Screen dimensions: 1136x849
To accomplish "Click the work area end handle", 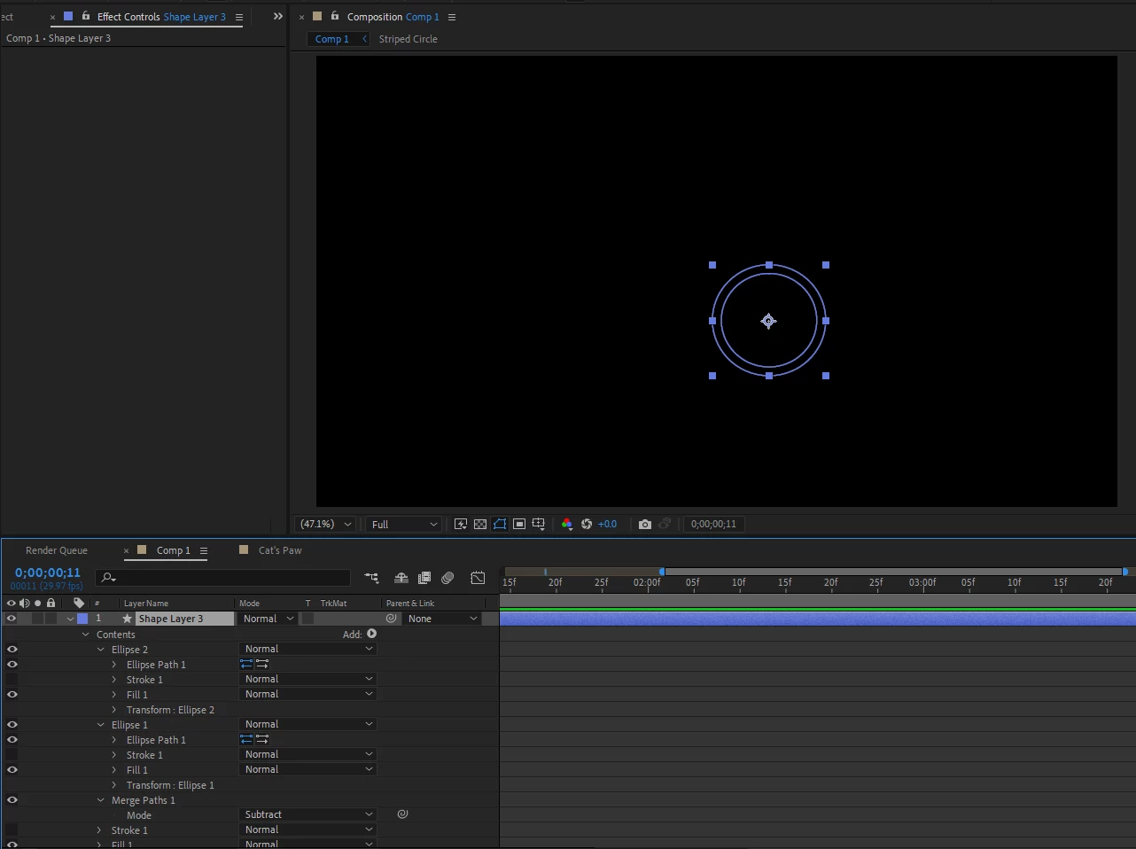I will point(1125,572).
